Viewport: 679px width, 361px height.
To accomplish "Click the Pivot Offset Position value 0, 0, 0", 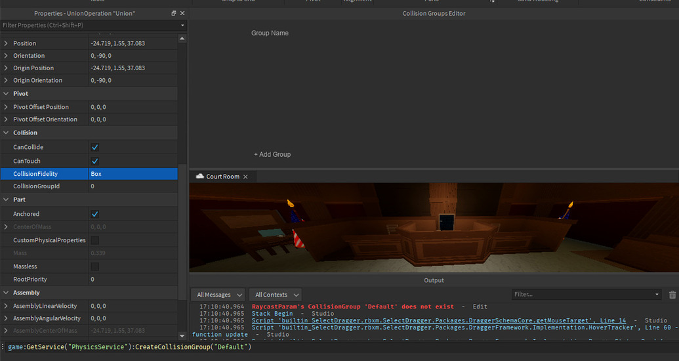I will point(98,107).
